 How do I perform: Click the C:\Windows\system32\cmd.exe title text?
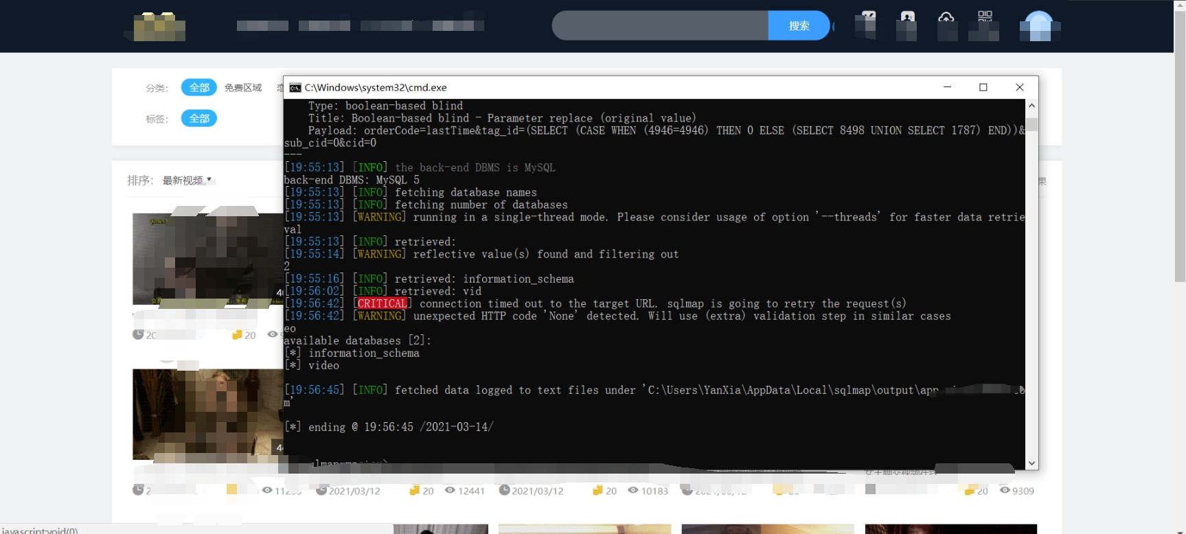tap(376, 88)
